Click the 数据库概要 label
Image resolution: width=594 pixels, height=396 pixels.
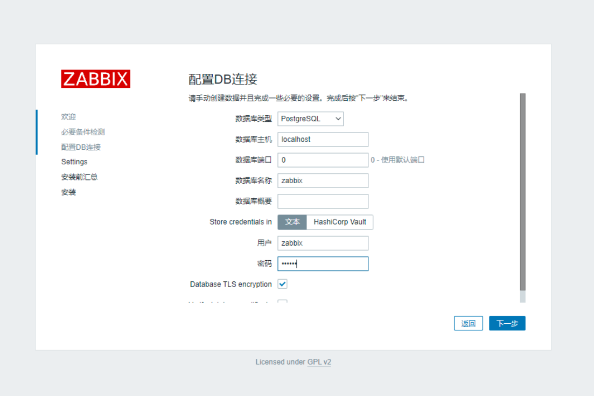pyautogui.click(x=254, y=201)
